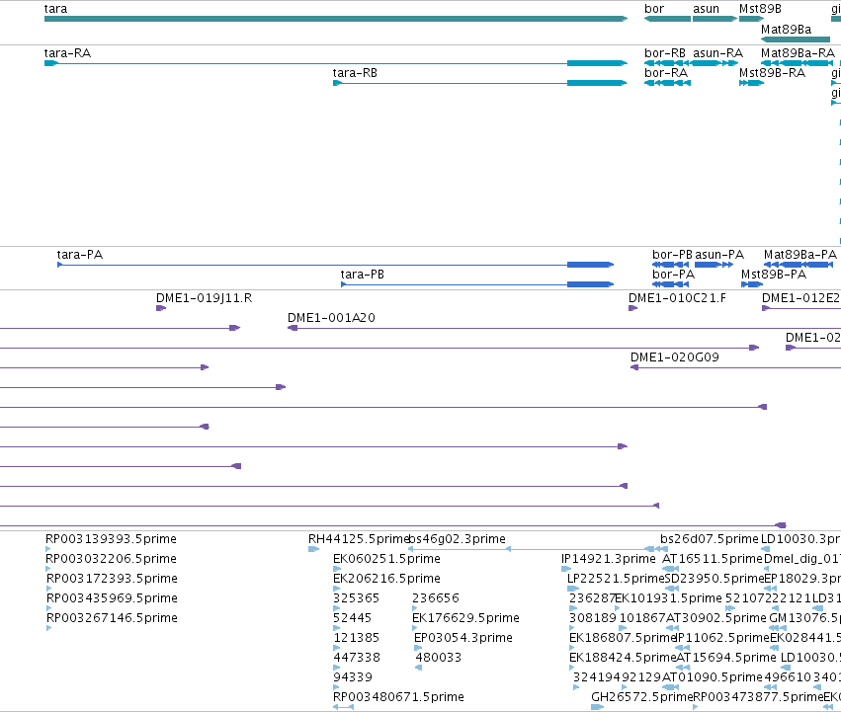Select the 94339 EST label
Image resolution: width=841 pixels, height=712 pixels.
click(353, 677)
